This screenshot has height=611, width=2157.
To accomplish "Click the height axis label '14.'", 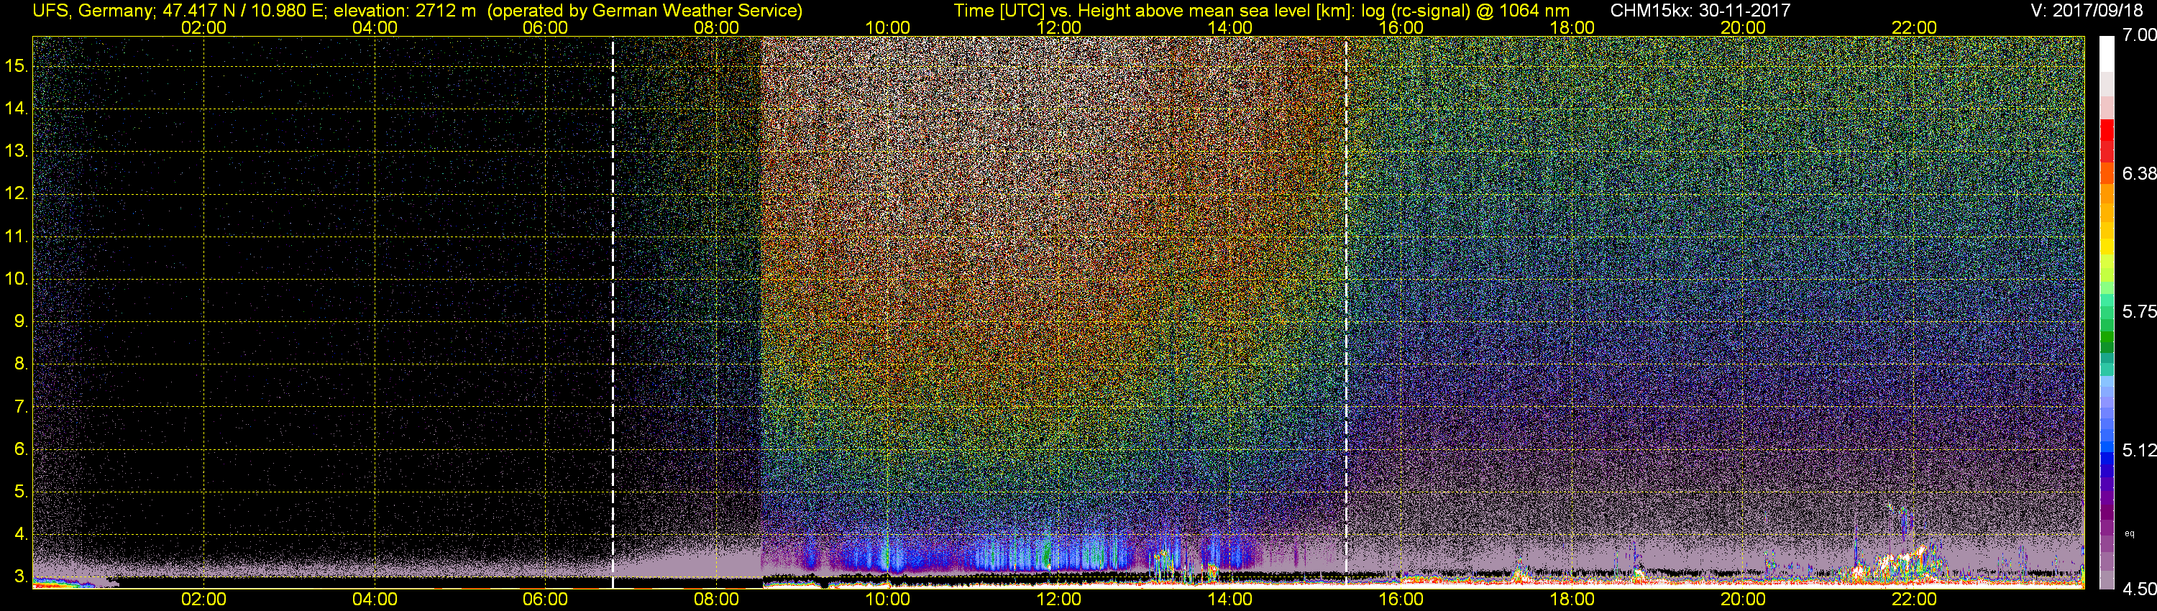I will [16, 108].
